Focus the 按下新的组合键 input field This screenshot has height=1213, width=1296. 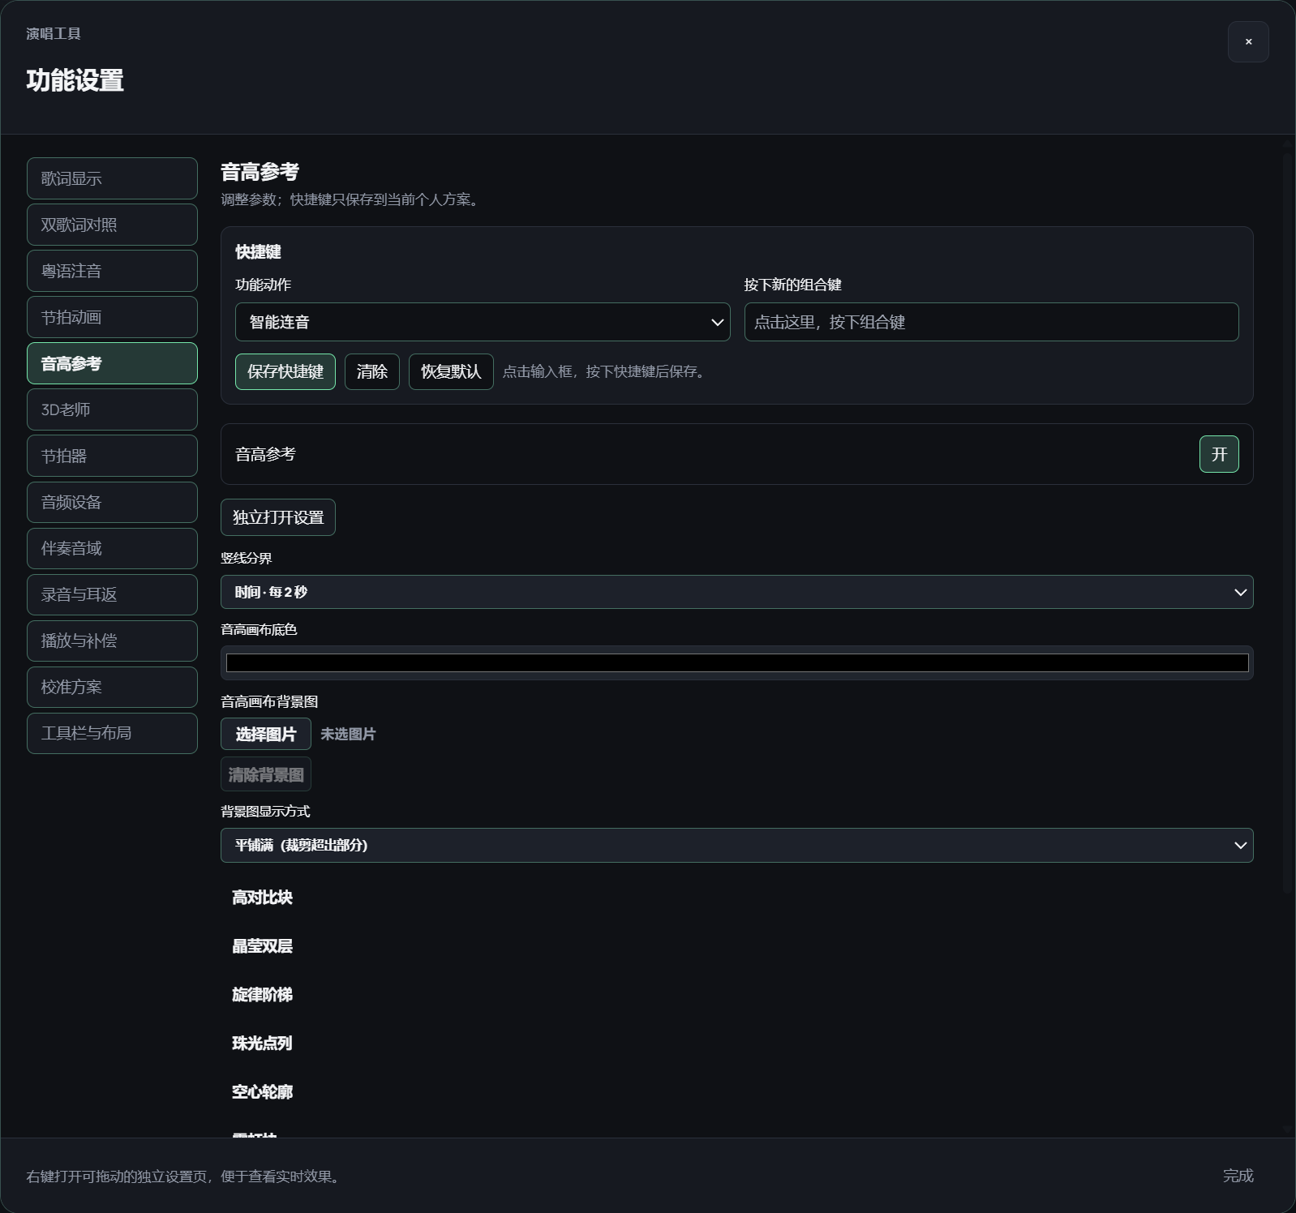[991, 322]
